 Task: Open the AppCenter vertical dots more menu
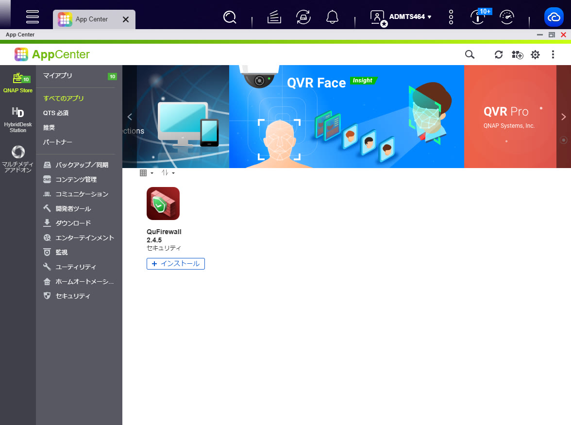[553, 54]
